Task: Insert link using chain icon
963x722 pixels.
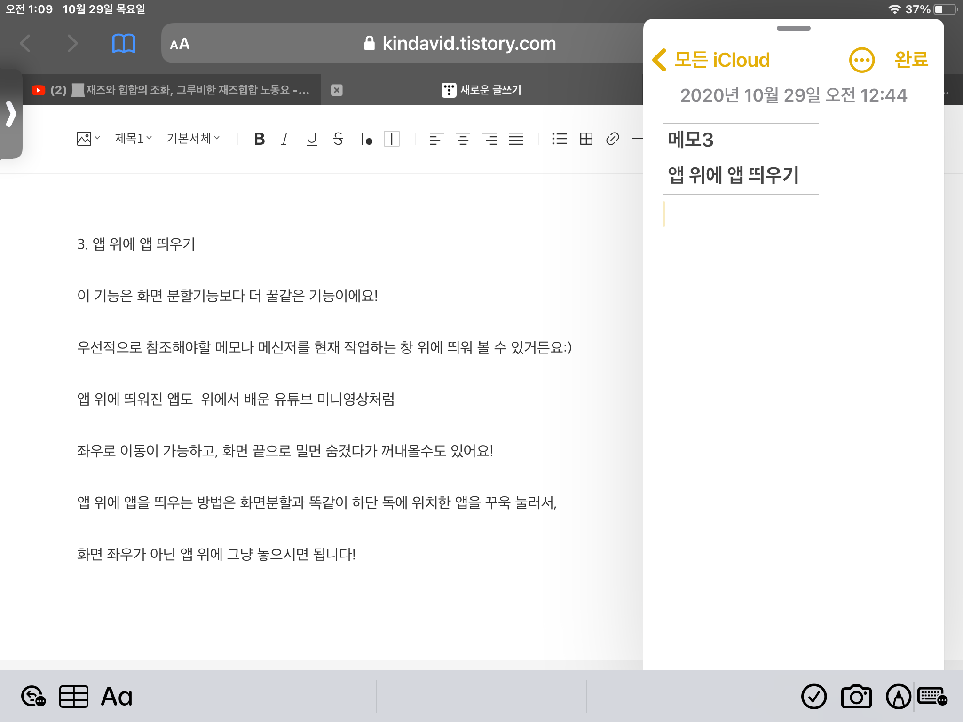Action: (612, 139)
